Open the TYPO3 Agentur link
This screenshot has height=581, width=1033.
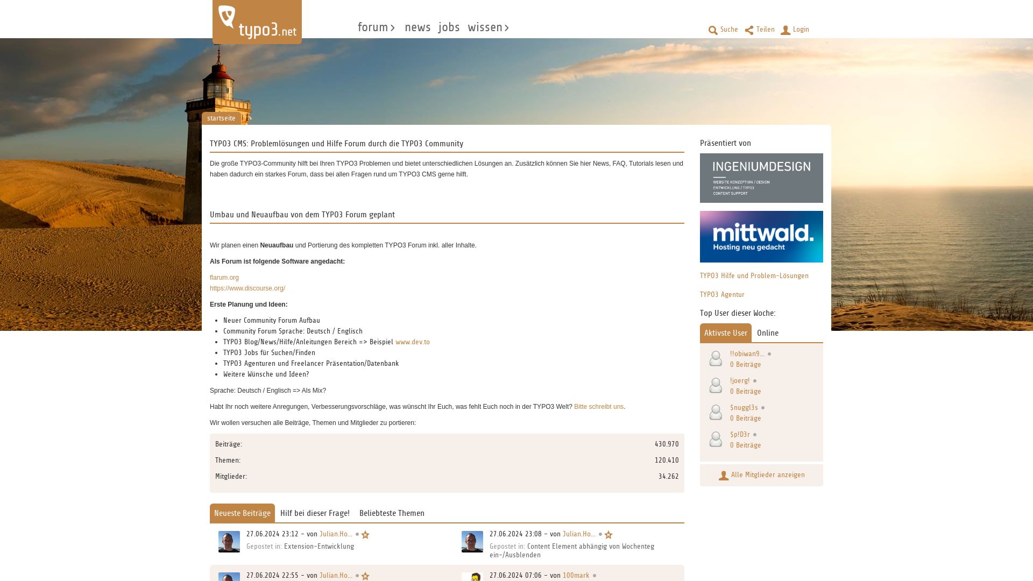click(x=722, y=295)
